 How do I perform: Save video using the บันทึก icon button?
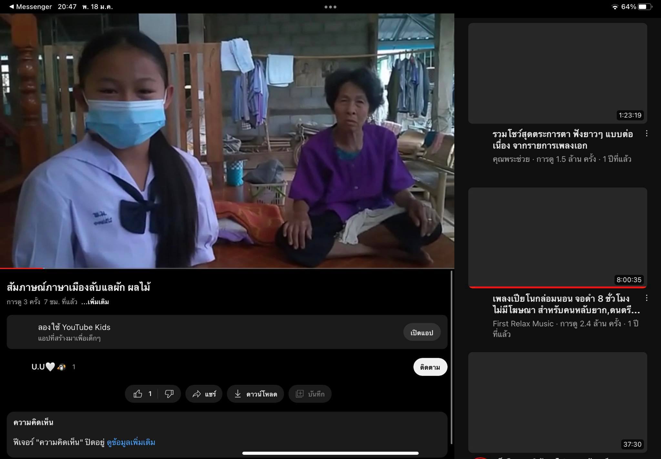pyautogui.click(x=310, y=394)
